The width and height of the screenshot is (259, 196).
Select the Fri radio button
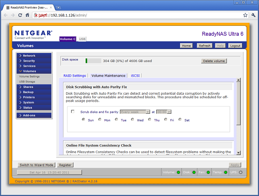tap(166, 119)
